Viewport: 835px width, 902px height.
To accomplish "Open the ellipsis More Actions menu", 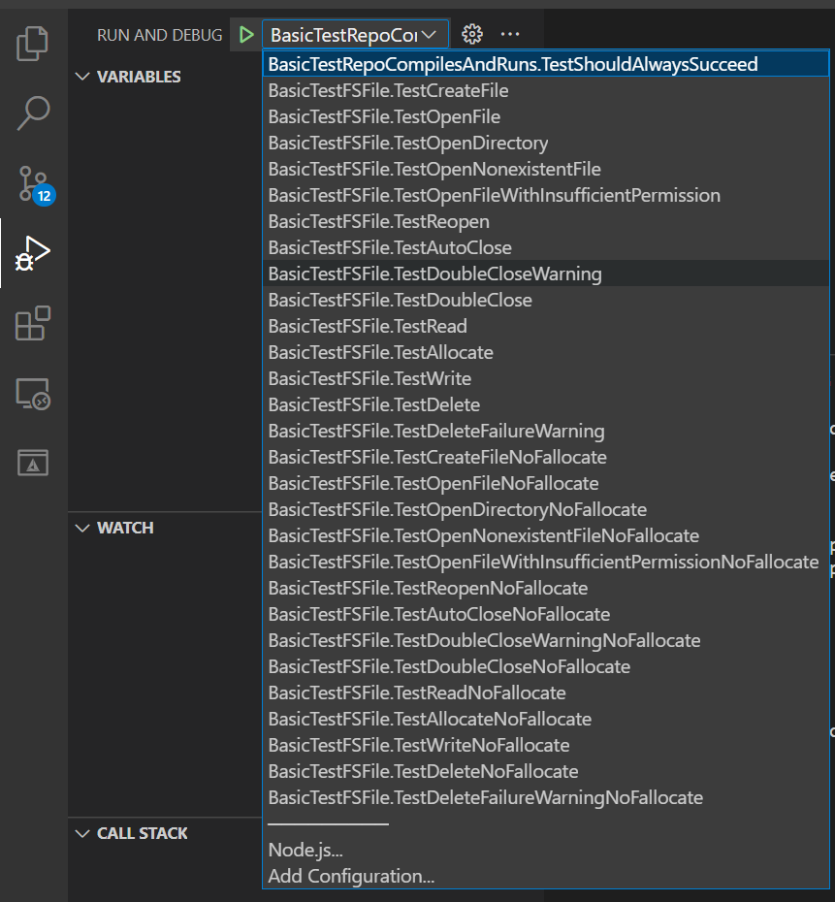I will click(x=510, y=35).
